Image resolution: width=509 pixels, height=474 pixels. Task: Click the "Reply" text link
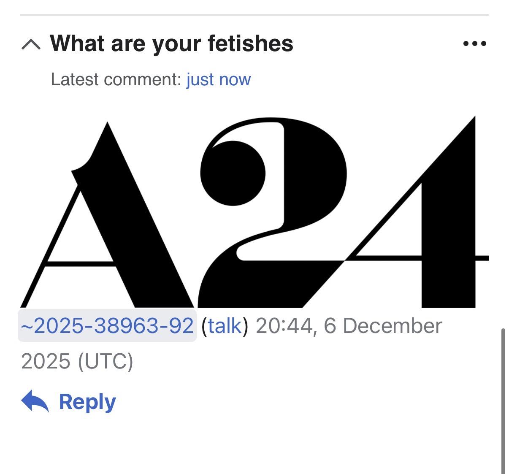87,401
